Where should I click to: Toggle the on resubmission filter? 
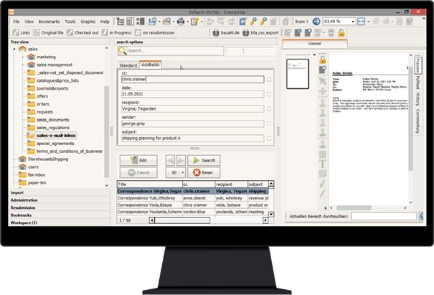point(155,33)
